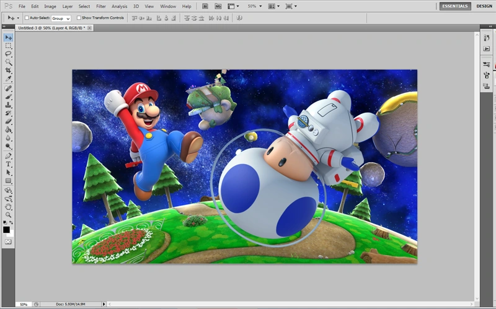Select the Lasso tool

pyautogui.click(x=9, y=54)
